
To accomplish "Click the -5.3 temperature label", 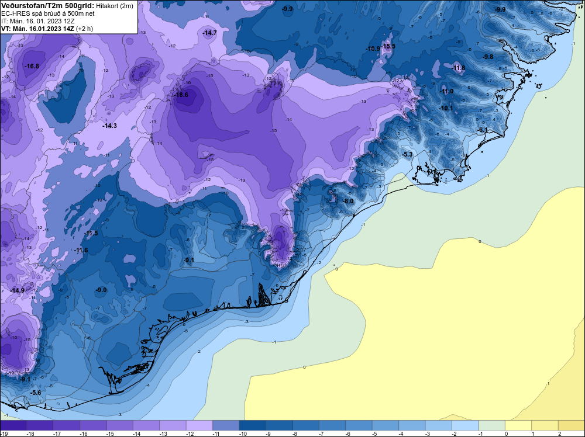I will click(x=407, y=154).
